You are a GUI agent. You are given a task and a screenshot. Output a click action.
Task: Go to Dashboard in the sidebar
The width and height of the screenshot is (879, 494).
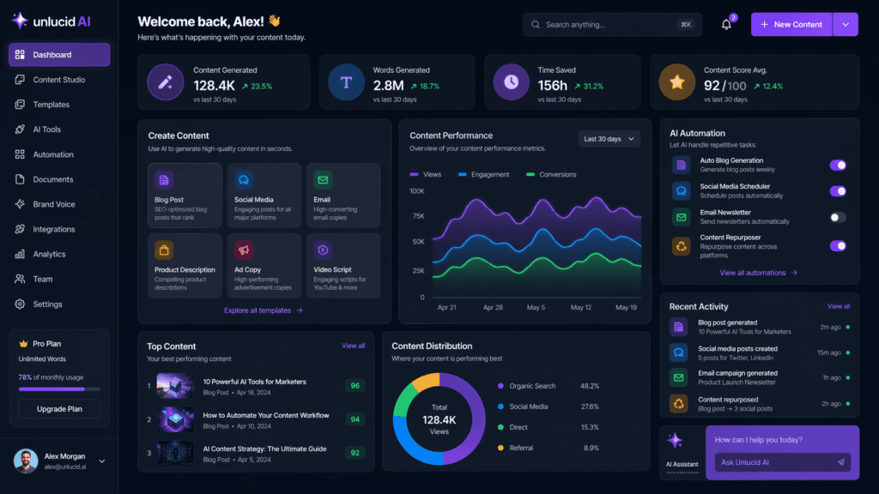tap(59, 55)
